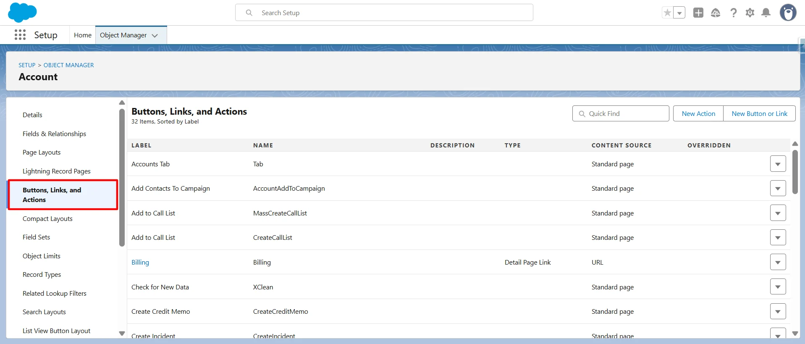Open Lightning Record Pages in the sidebar
805x344 pixels.
pos(57,171)
